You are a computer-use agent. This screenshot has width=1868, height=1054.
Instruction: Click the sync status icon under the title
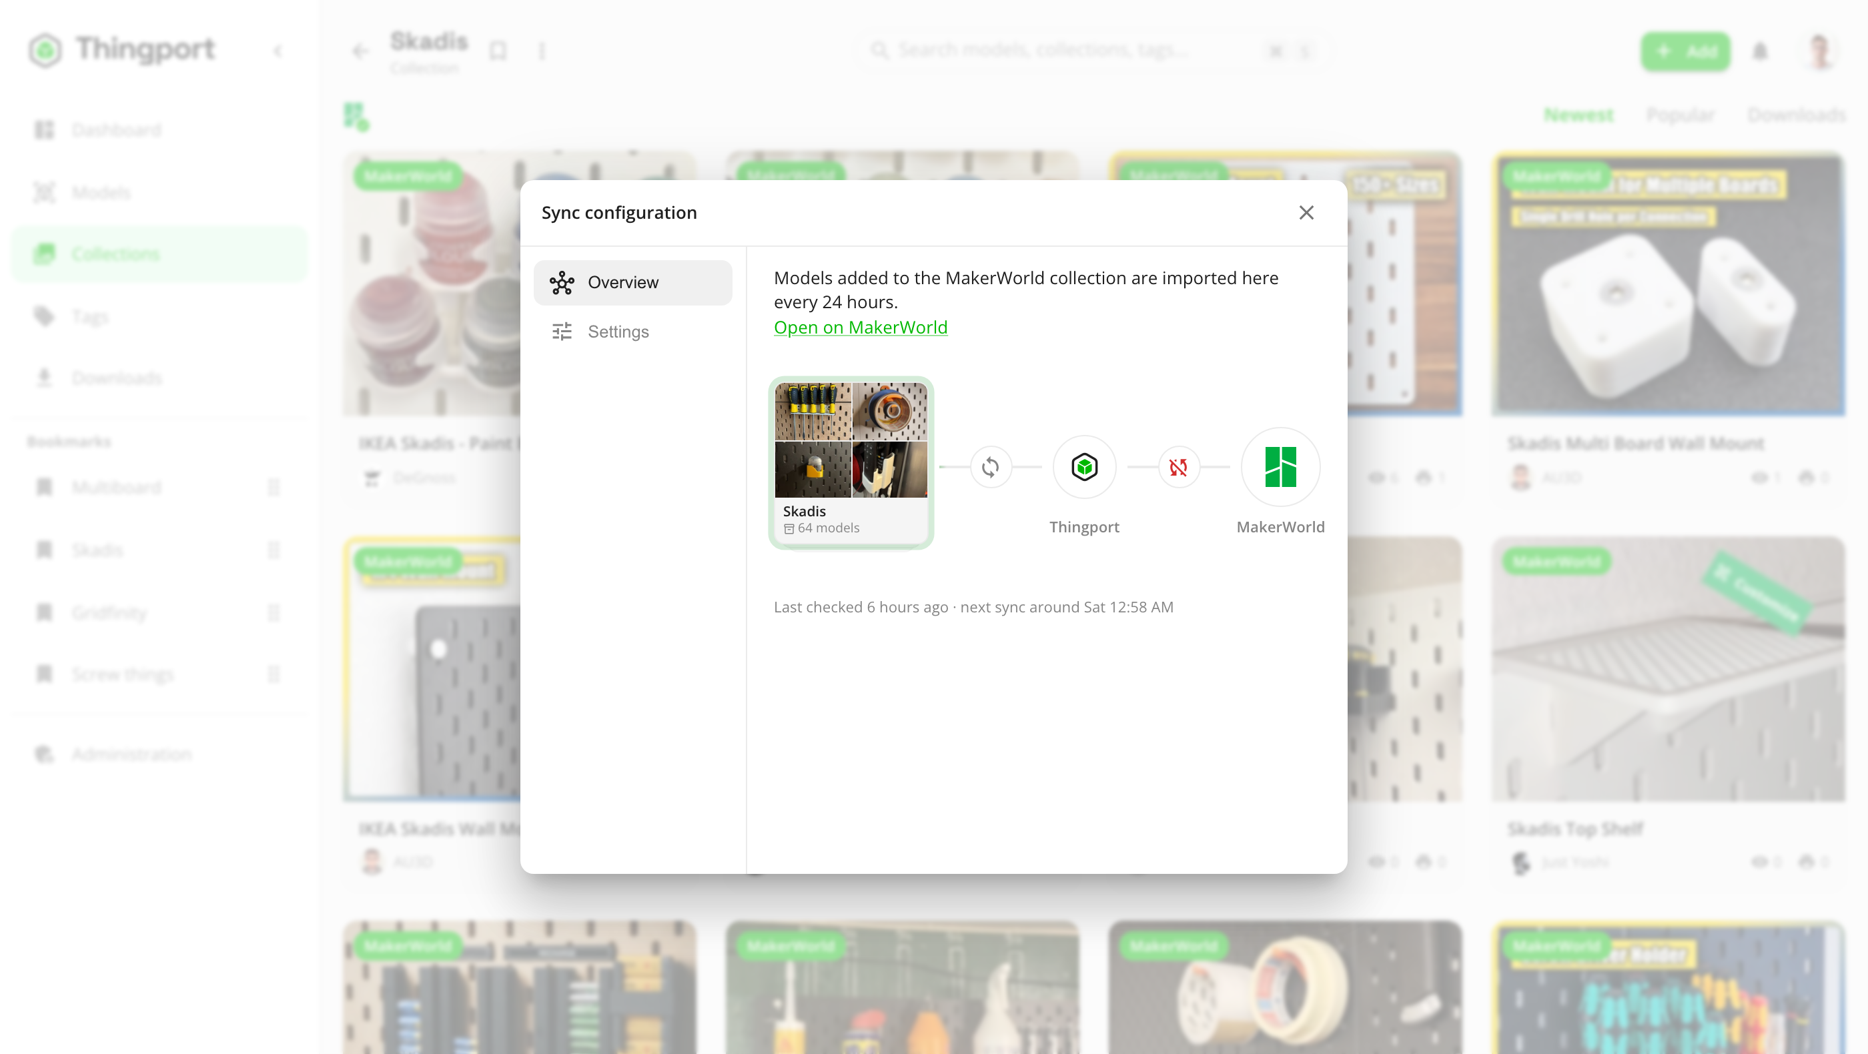point(356,116)
